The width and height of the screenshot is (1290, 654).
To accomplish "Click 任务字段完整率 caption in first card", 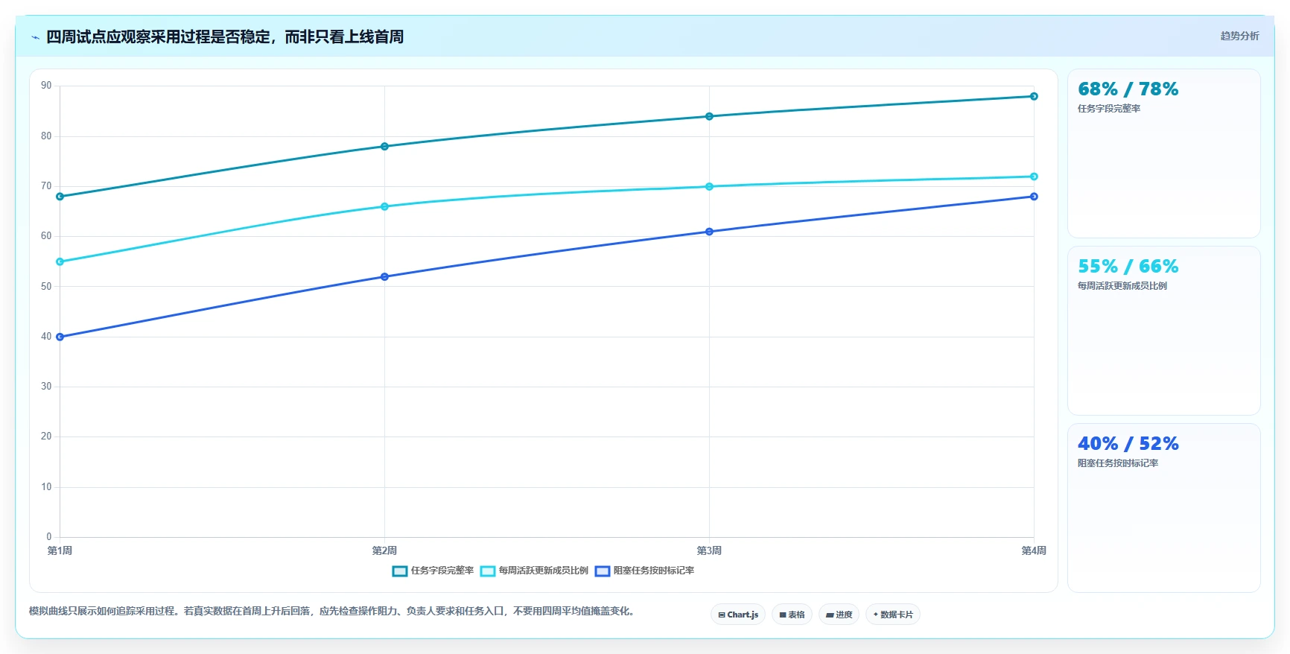I will [x=1109, y=109].
